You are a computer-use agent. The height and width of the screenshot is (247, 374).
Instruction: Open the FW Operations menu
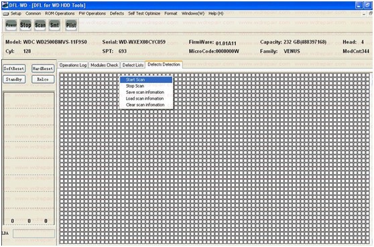click(92, 13)
